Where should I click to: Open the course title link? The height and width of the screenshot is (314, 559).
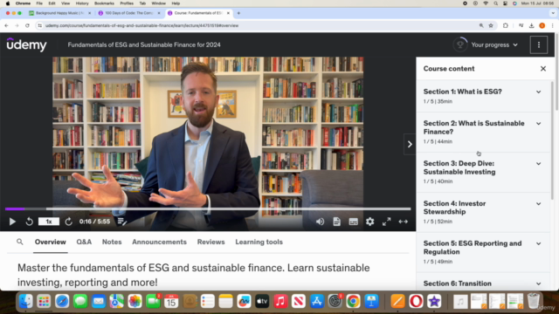pos(144,44)
